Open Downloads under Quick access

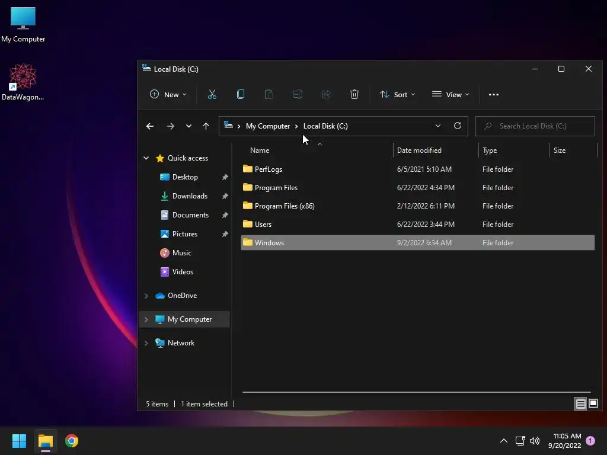[x=190, y=196]
